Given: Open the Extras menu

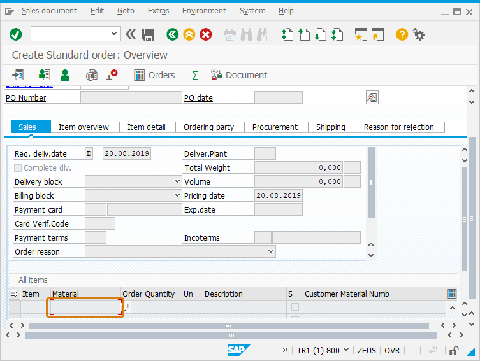Looking at the screenshot, I should click(x=158, y=11).
